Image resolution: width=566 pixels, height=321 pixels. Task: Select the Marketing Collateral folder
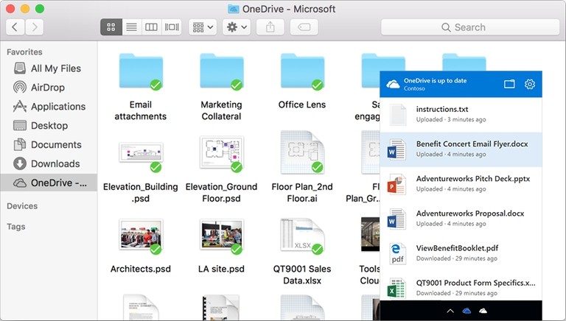222,71
